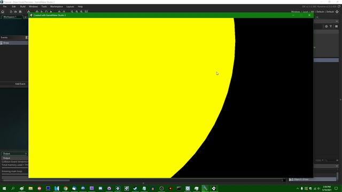Click the Save Project toolbar icon
342x192 pixels.
tap(20, 12)
